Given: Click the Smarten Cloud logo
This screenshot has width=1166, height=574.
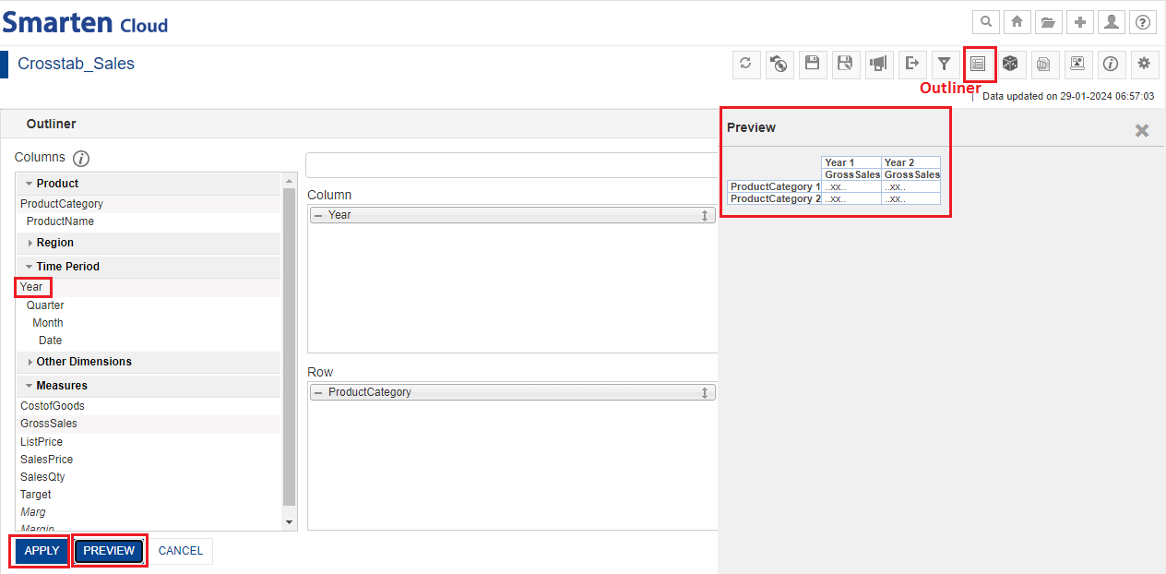Looking at the screenshot, I should pyautogui.click(x=86, y=22).
